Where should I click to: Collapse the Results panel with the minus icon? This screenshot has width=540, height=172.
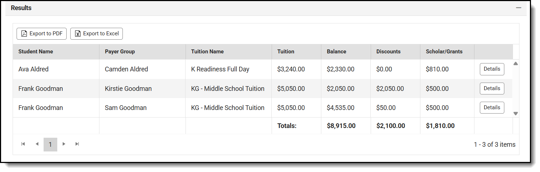point(519,8)
